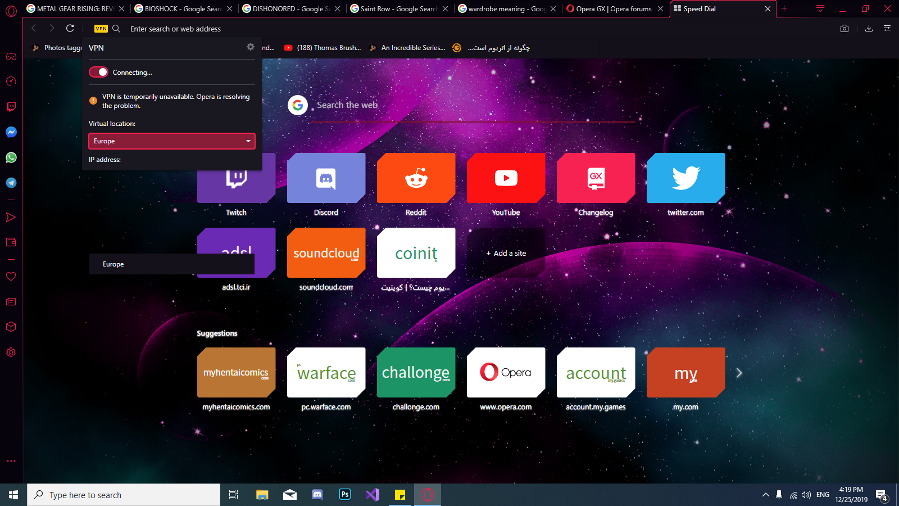The image size is (899, 506).
Task: Open tab search menu icon in tab bar
Action: point(820,8)
